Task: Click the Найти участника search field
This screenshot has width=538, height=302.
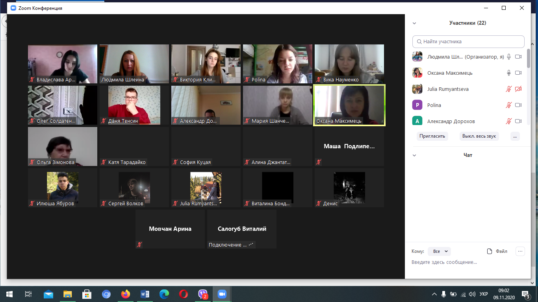Action: pos(468,41)
